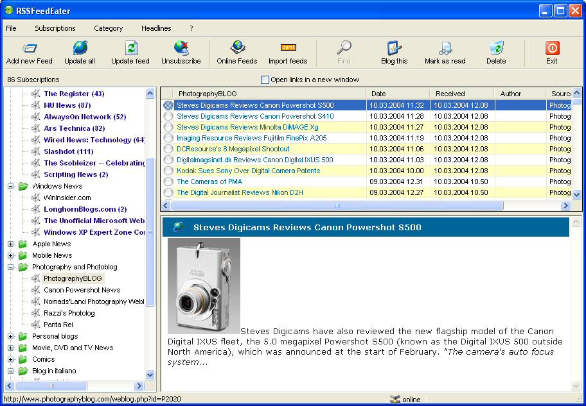Collapse the Photography and Photoblog category
The height and width of the screenshot is (406, 586).
(x=11, y=267)
